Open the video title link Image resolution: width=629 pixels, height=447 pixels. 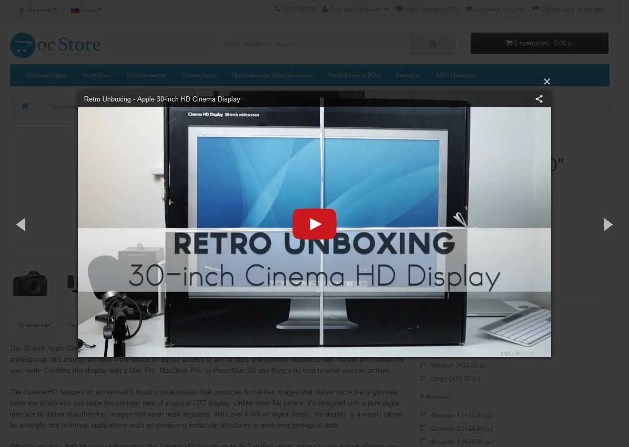[x=162, y=99]
